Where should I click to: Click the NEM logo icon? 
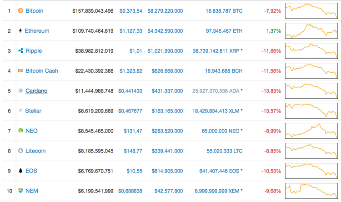coord(20,191)
